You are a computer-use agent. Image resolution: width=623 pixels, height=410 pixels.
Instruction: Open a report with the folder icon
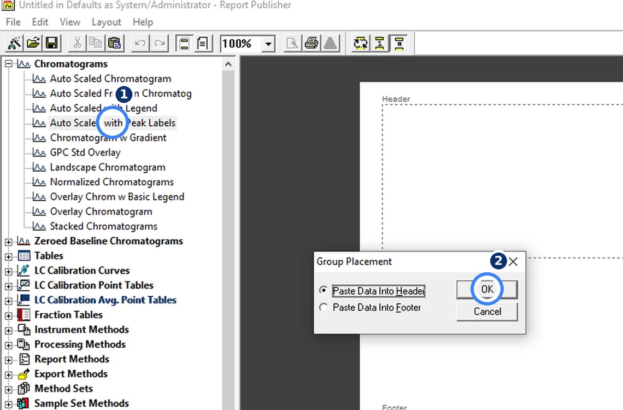[x=33, y=43]
